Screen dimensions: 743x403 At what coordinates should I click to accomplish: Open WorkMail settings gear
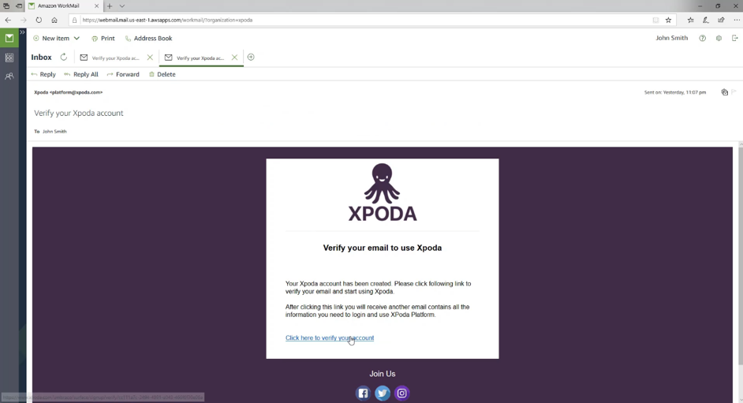pos(719,39)
